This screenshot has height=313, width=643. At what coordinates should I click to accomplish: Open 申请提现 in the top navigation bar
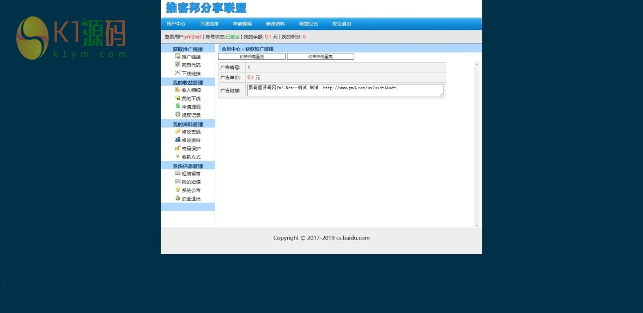point(242,24)
